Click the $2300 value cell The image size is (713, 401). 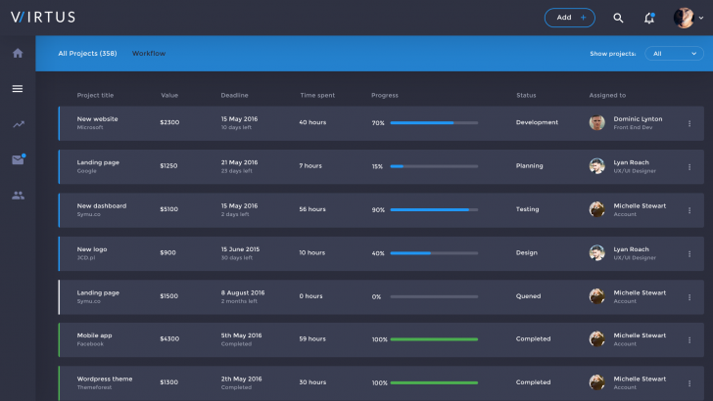pyautogui.click(x=169, y=122)
